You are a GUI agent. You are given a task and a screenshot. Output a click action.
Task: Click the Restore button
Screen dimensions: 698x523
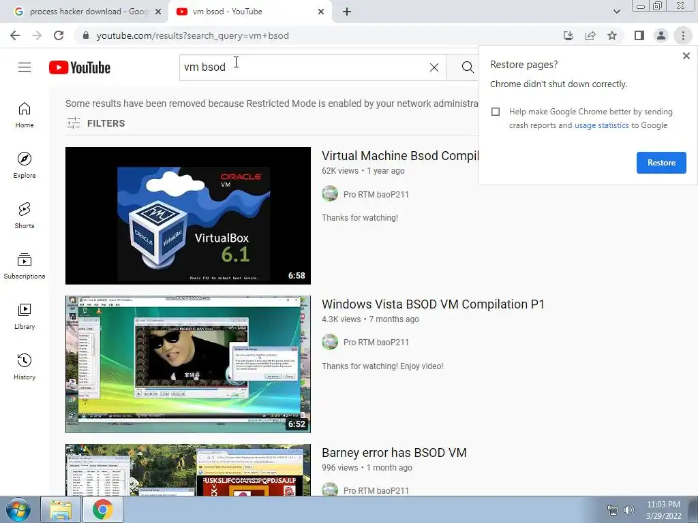[x=661, y=163]
